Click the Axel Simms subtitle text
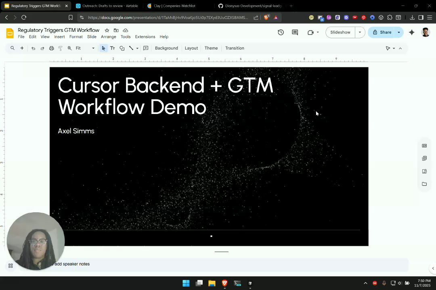Viewport: 436px width, 290px height. (76, 131)
